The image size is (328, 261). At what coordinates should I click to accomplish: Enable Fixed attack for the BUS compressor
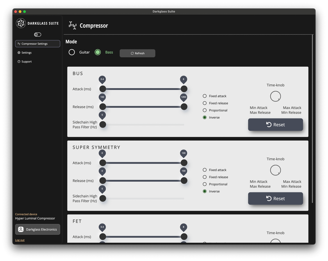tap(204, 96)
